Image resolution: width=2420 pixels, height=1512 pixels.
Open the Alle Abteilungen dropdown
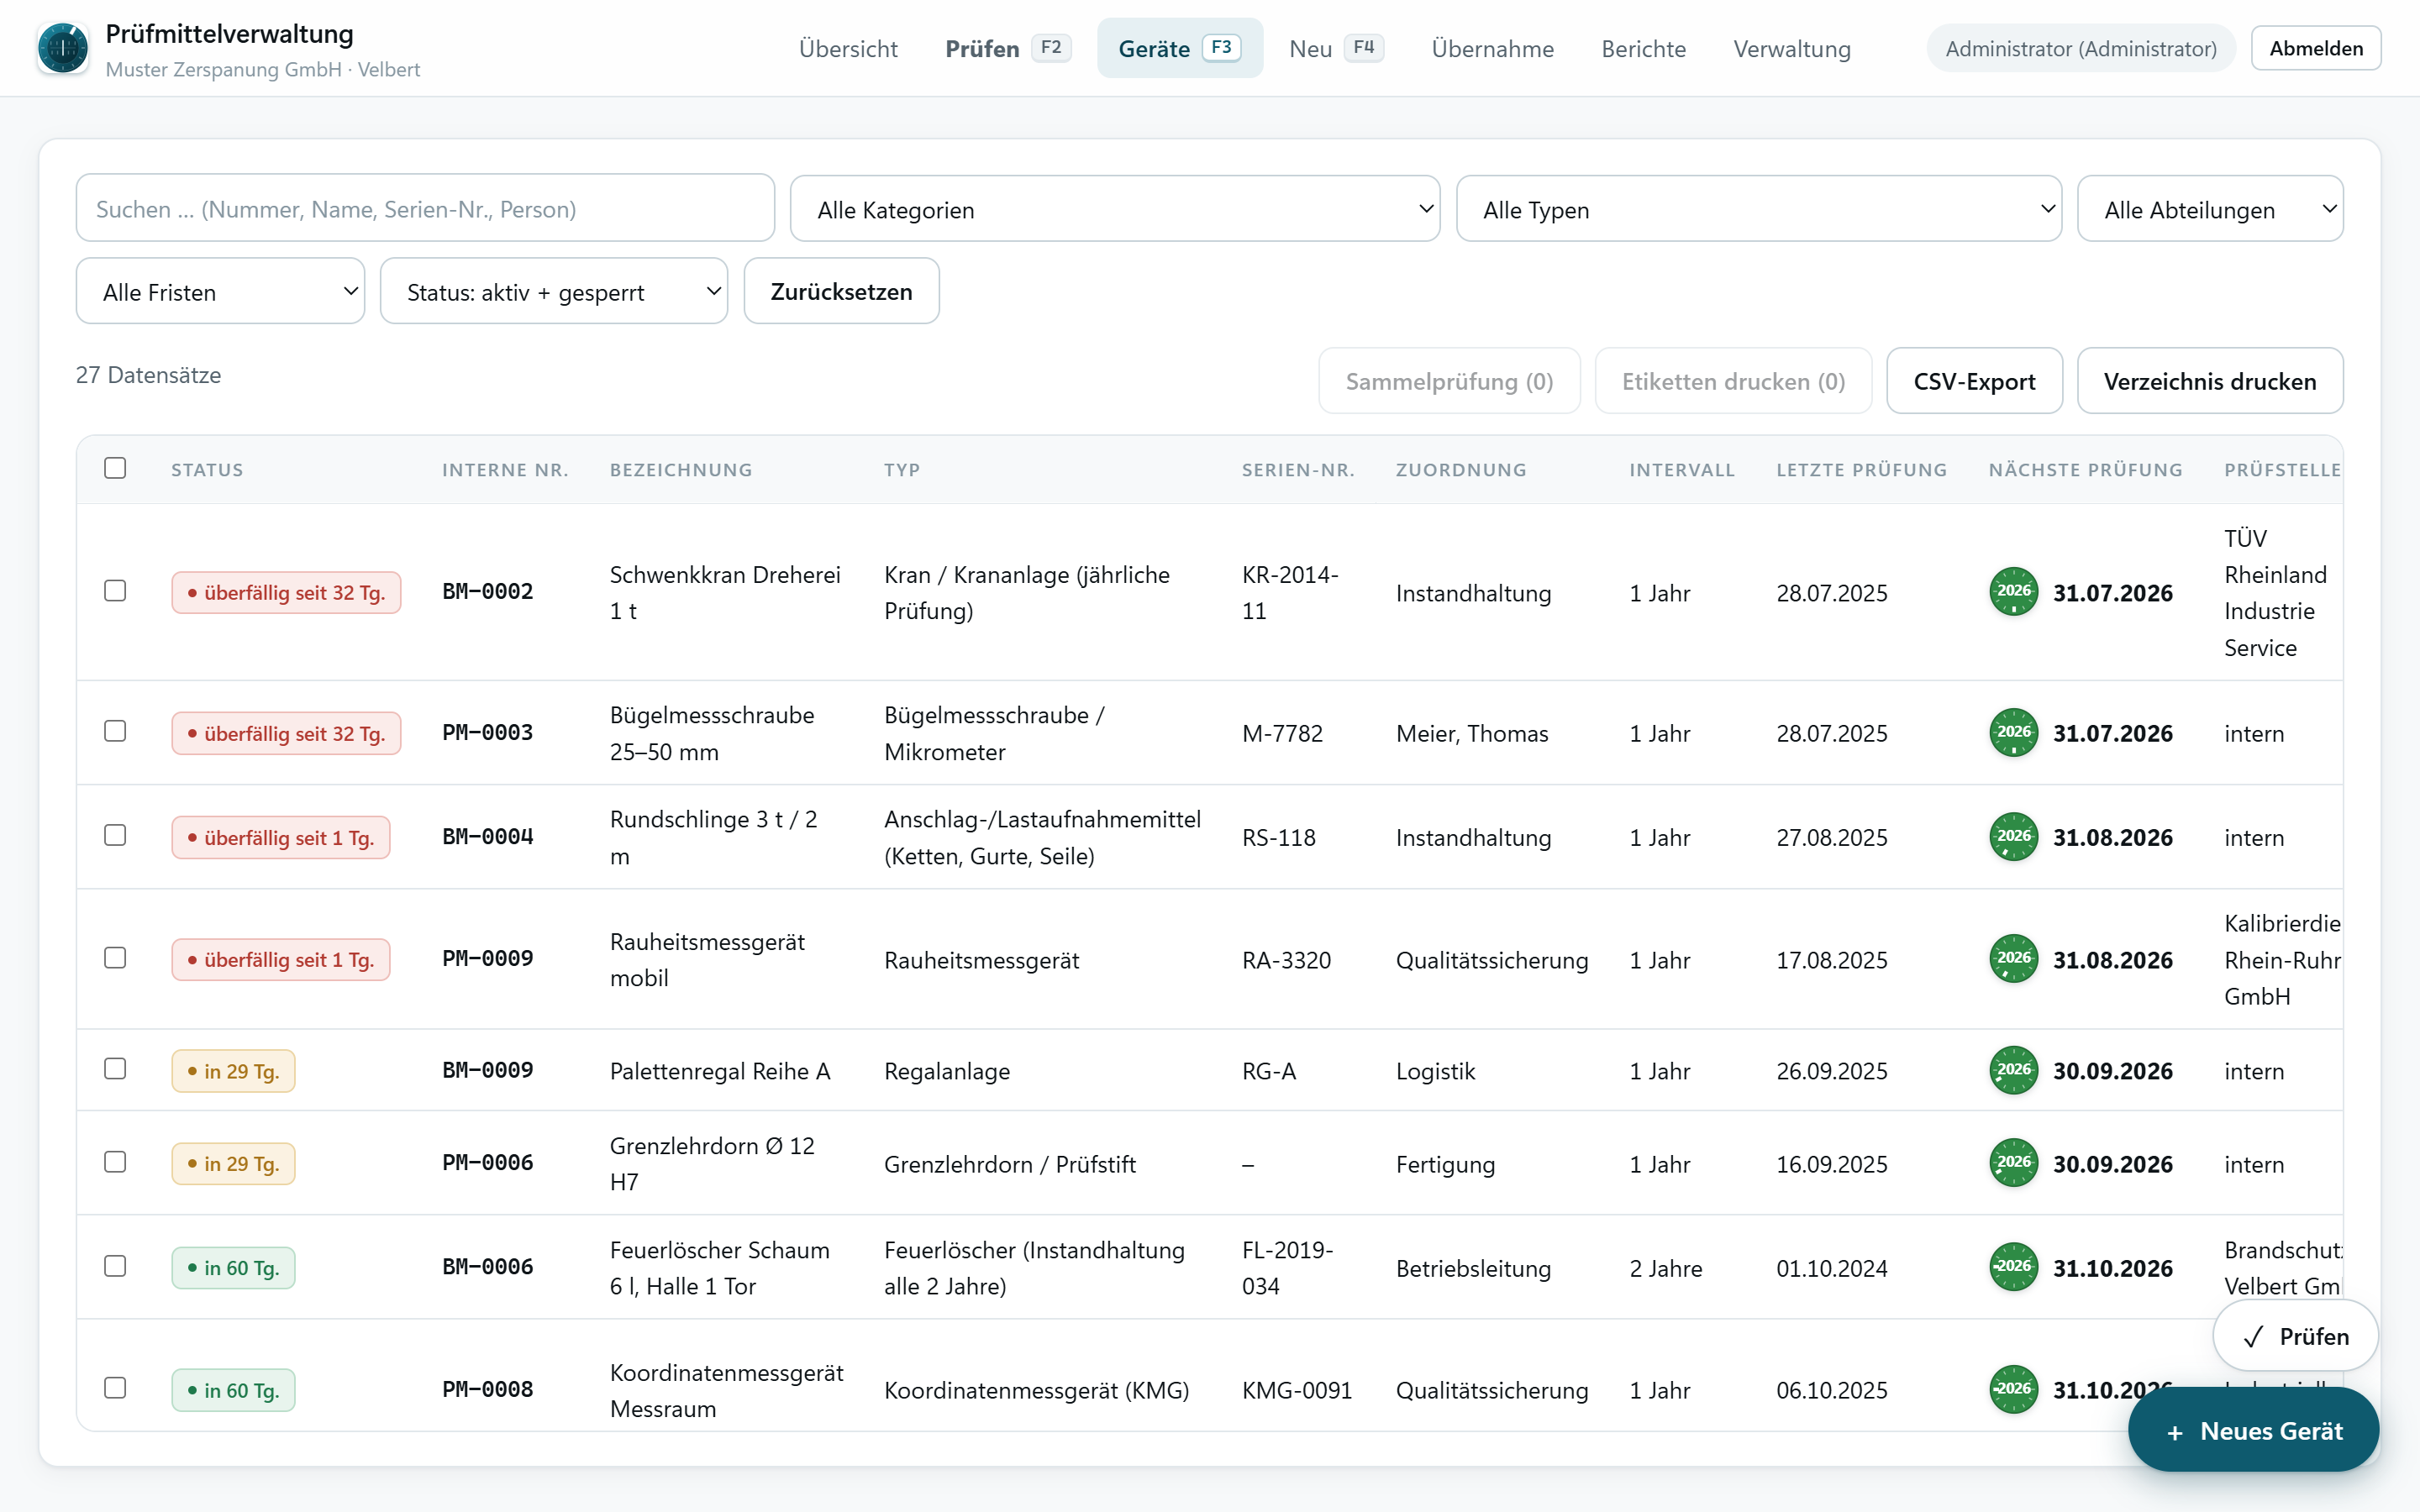[x=2210, y=209]
